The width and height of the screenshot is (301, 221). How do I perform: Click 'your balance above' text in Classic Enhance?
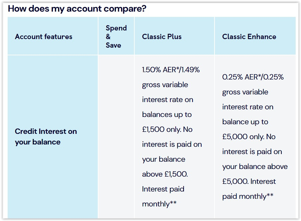coord(255,167)
